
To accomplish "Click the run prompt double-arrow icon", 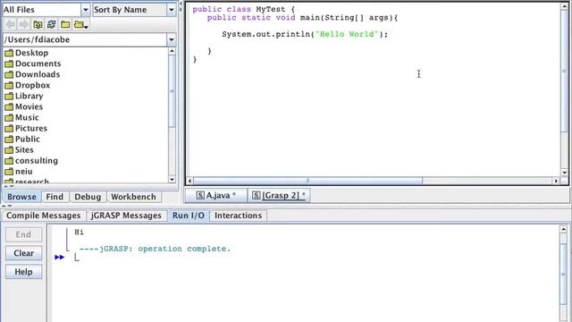I will click(x=60, y=258).
